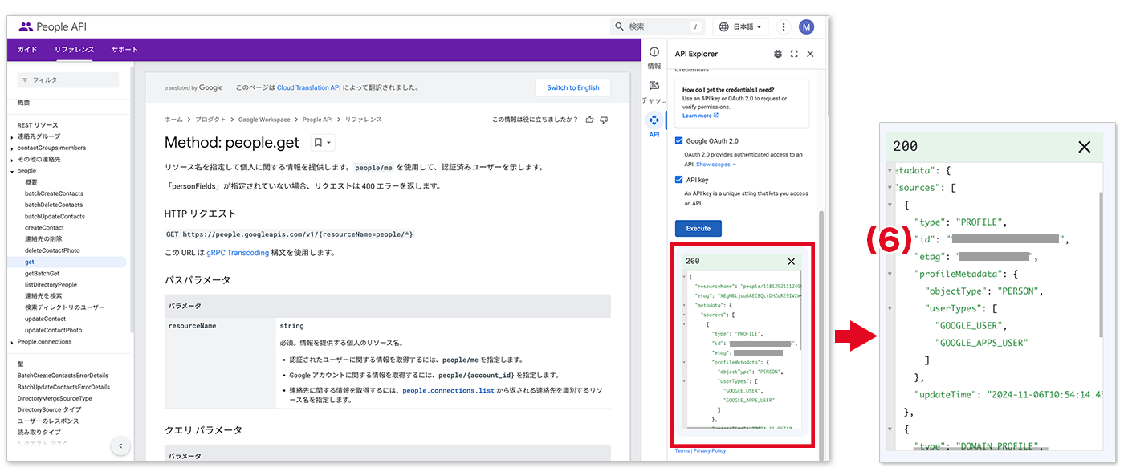Expand the People.connections tree item
1124x476 pixels.
point(12,342)
